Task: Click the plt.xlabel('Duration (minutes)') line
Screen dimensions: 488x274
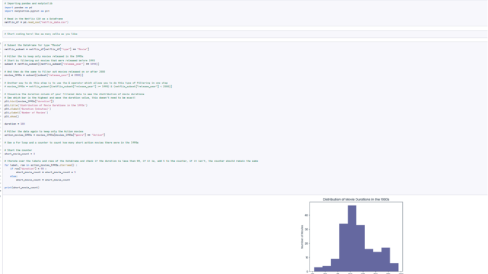Action: pyautogui.click(x=28, y=109)
